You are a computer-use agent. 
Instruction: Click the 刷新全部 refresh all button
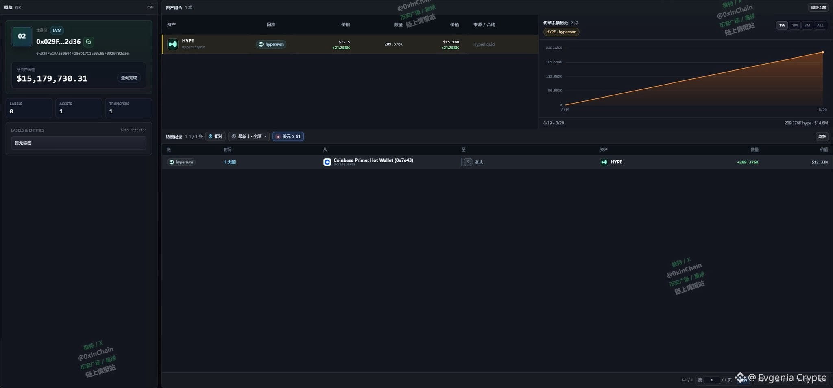click(818, 7)
